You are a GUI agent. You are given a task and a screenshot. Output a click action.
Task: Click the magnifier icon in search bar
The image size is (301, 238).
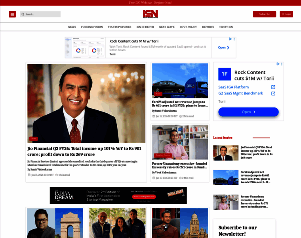coord(23,14)
